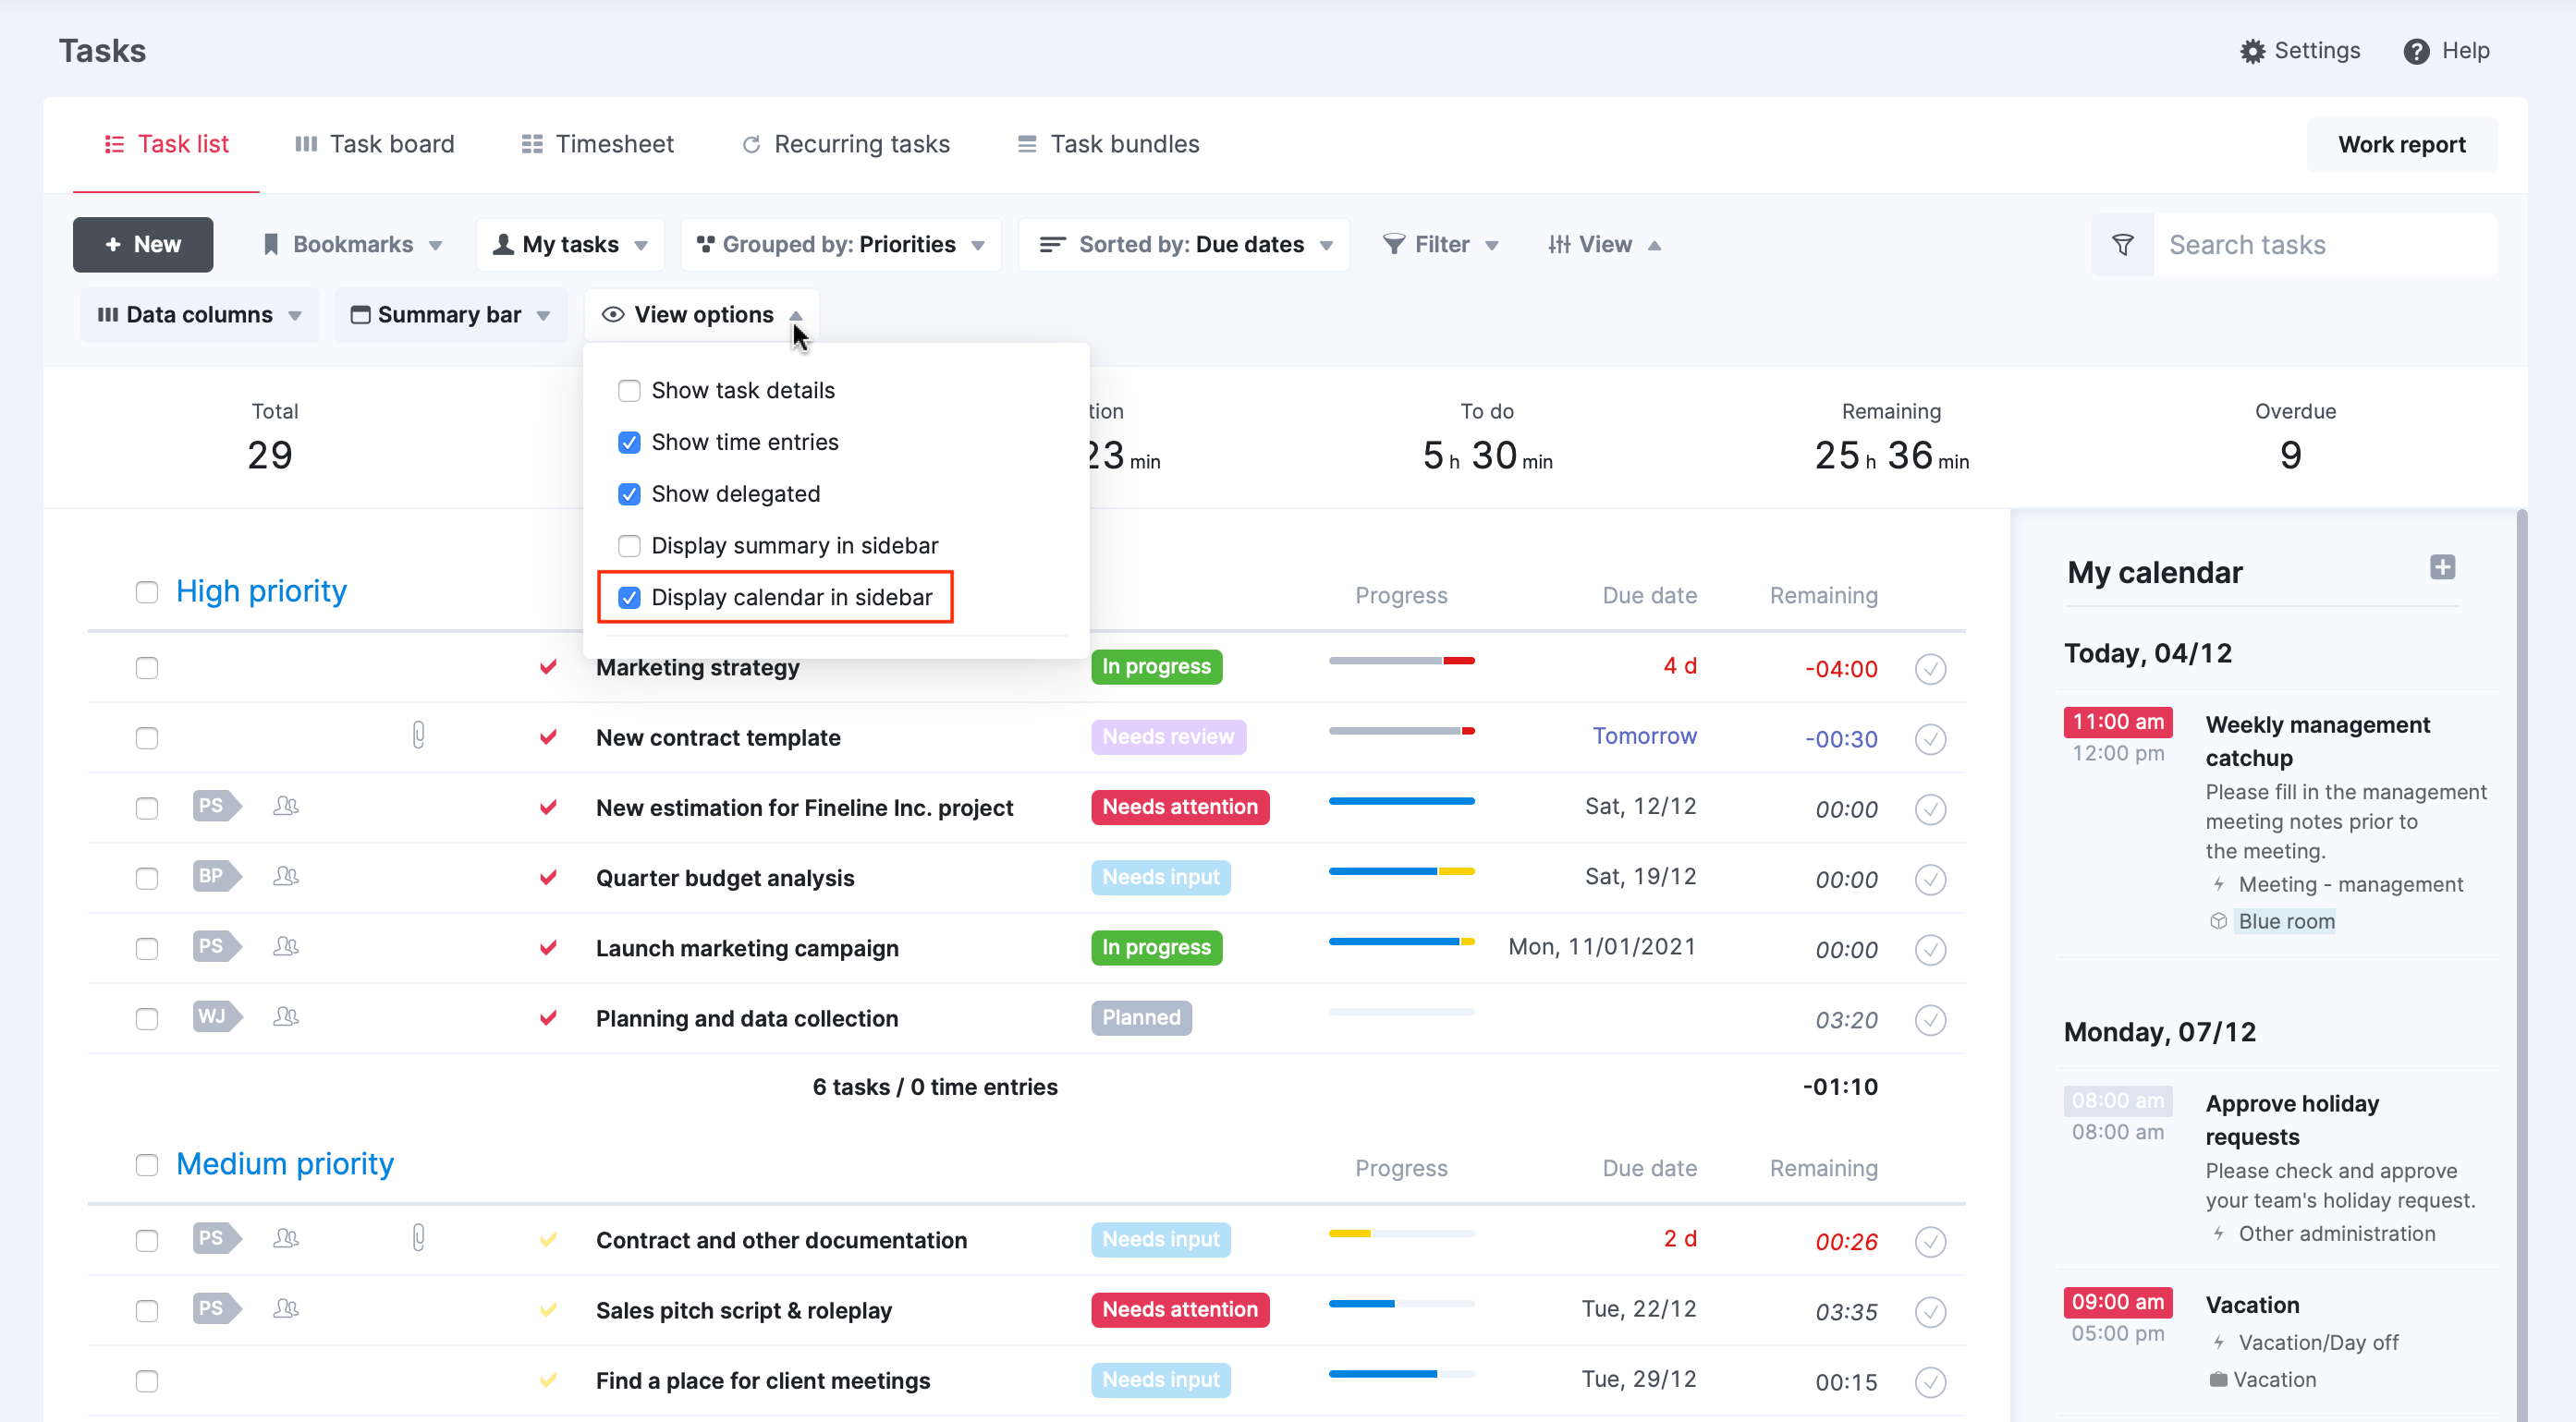Mark Find a place for client meetings done
Screen dimensions: 2576x1422
(x=1930, y=1382)
